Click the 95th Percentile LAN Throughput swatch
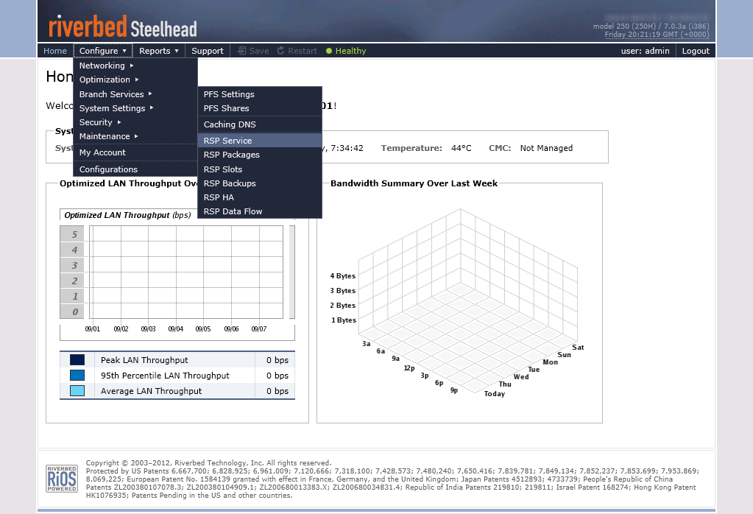The height and width of the screenshot is (514, 753). point(77,375)
